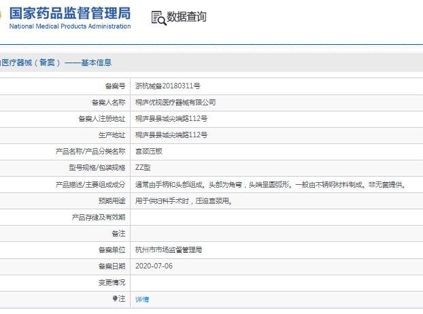Click the 生产地址 value 桐庐县县城尖端路112号
The image size is (423, 314).
[x=171, y=135]
